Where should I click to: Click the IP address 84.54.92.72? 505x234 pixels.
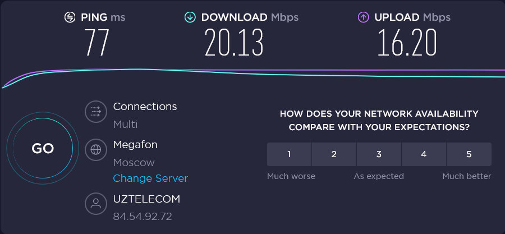pyautogui.click(x=143, y=217)
